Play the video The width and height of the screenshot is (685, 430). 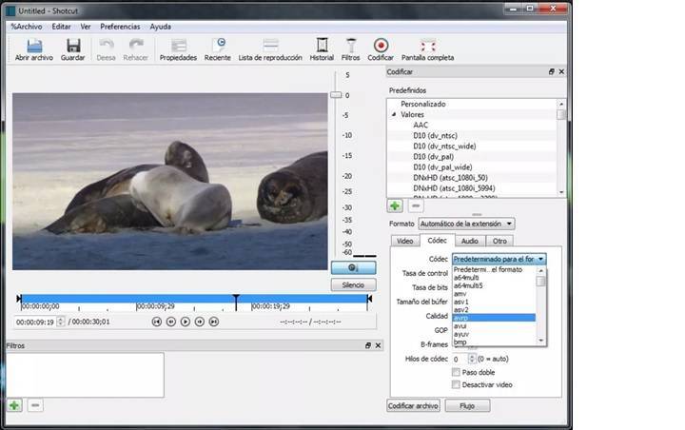pos(186,322)
